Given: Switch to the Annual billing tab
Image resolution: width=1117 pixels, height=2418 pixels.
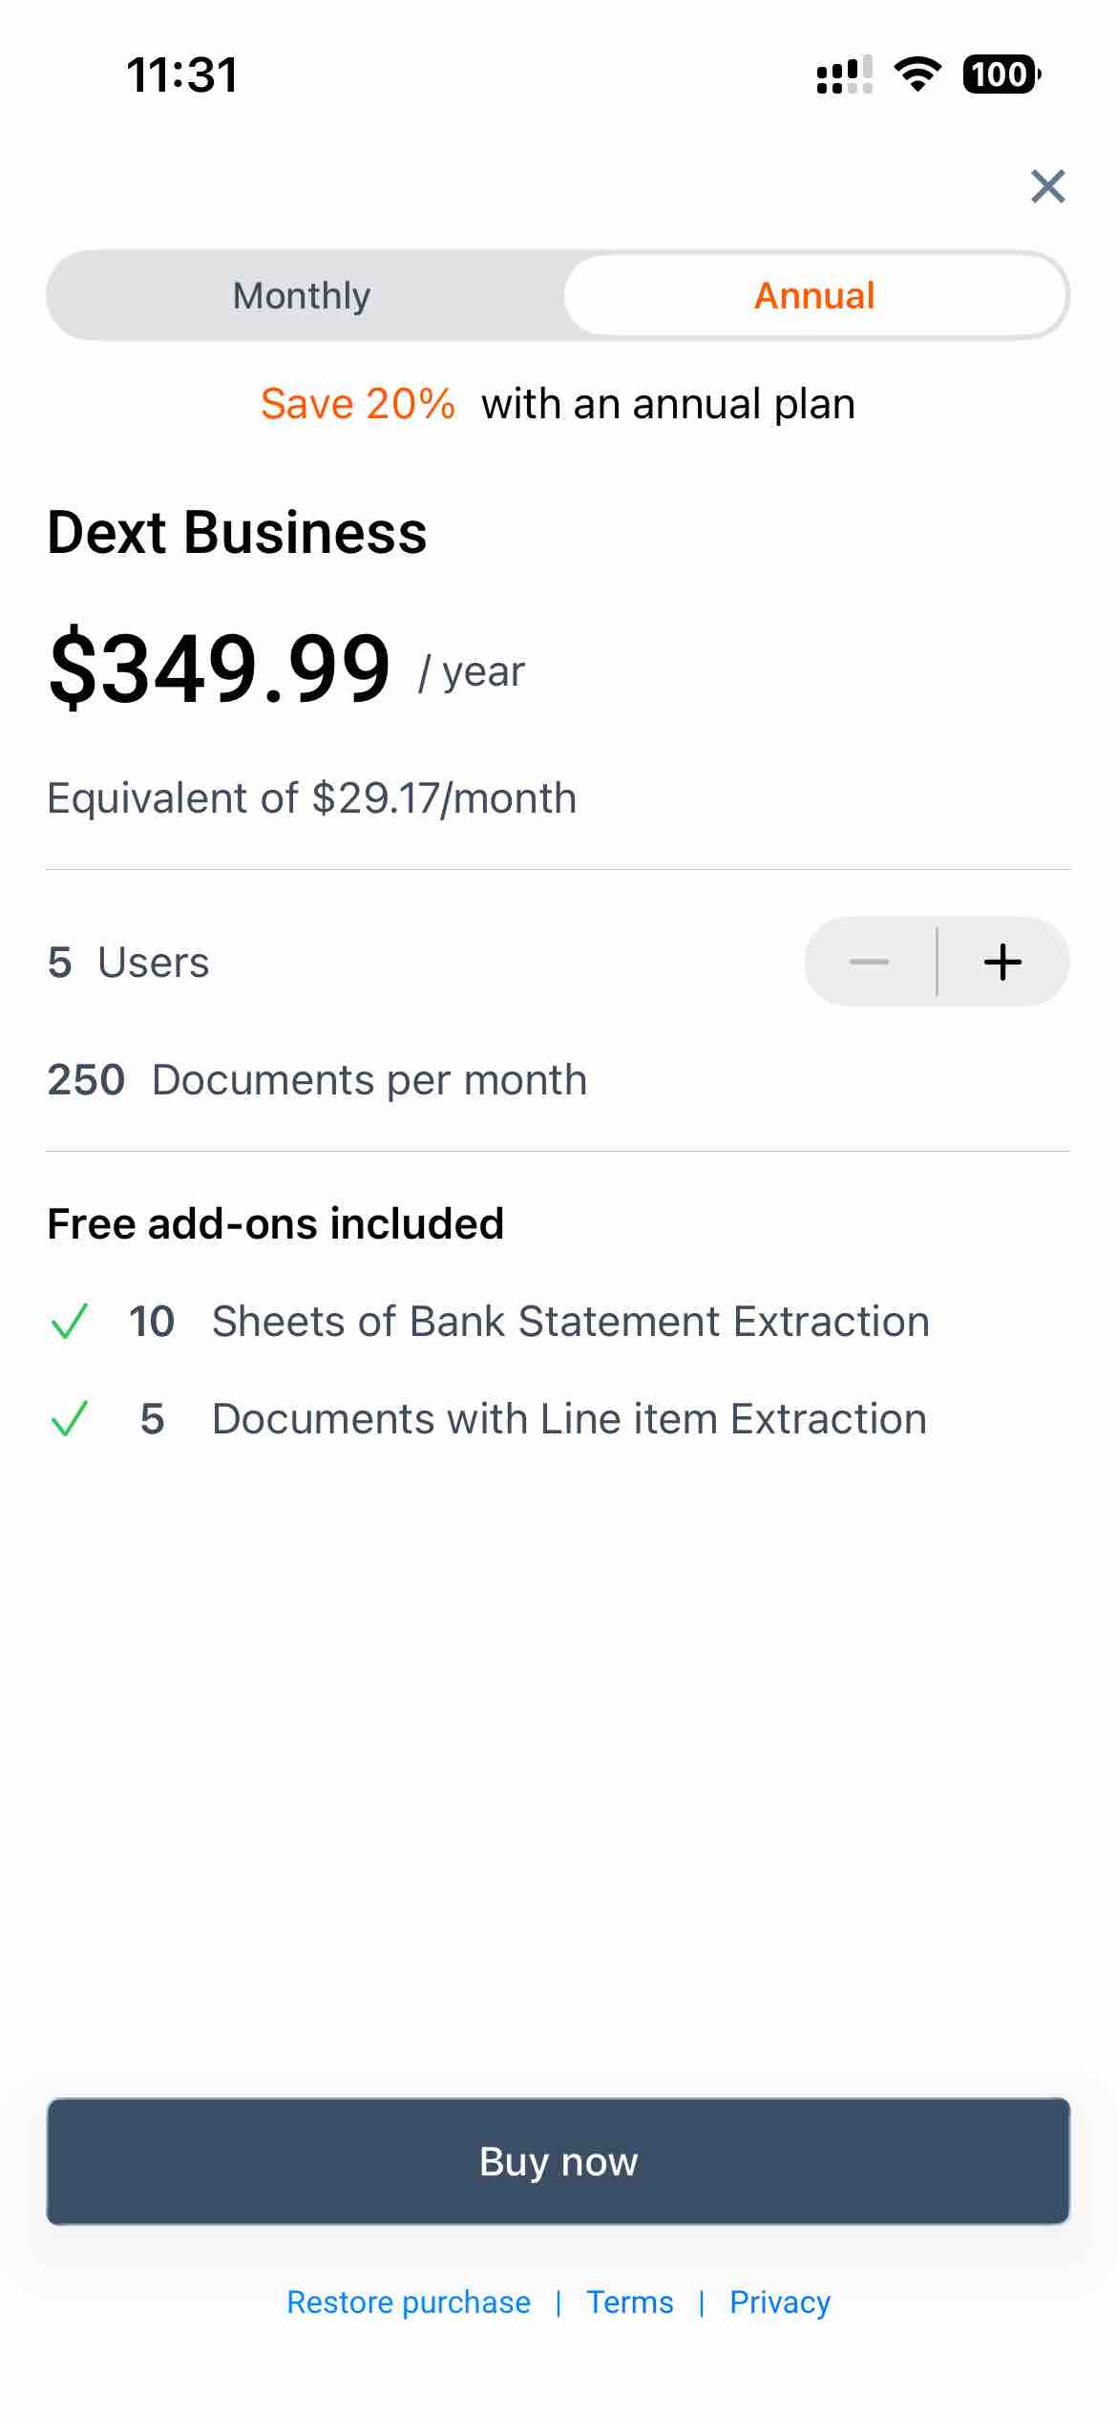Looking at the screenshot, I should 813,295.
